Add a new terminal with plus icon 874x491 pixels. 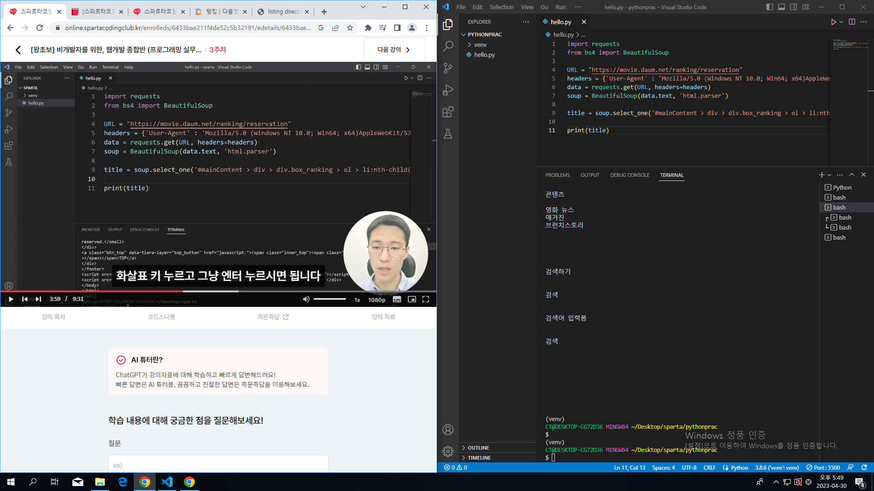821,175
